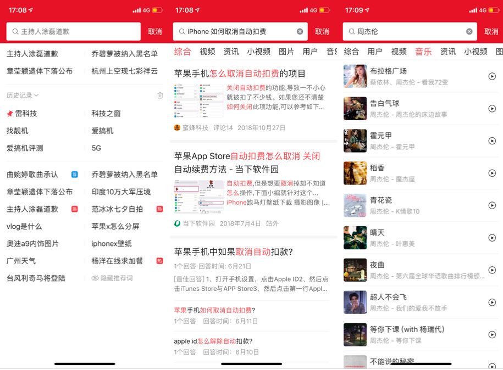
Task: Open album cover for 晴天
Action: tap(355, 238)
